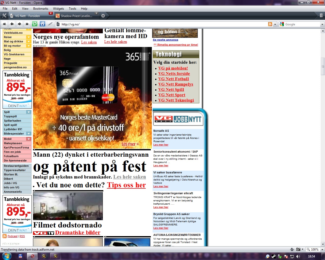Open the Se neste annonse link
This screenshot has height=260, width=325.
[x=166, y=40]
